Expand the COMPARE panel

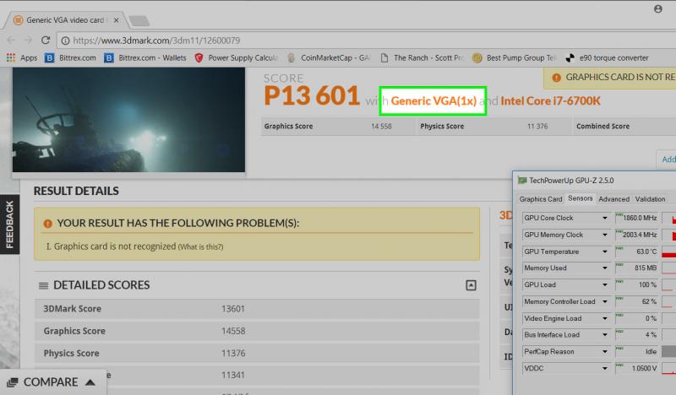pyautogui.click(x=52, y=382)
